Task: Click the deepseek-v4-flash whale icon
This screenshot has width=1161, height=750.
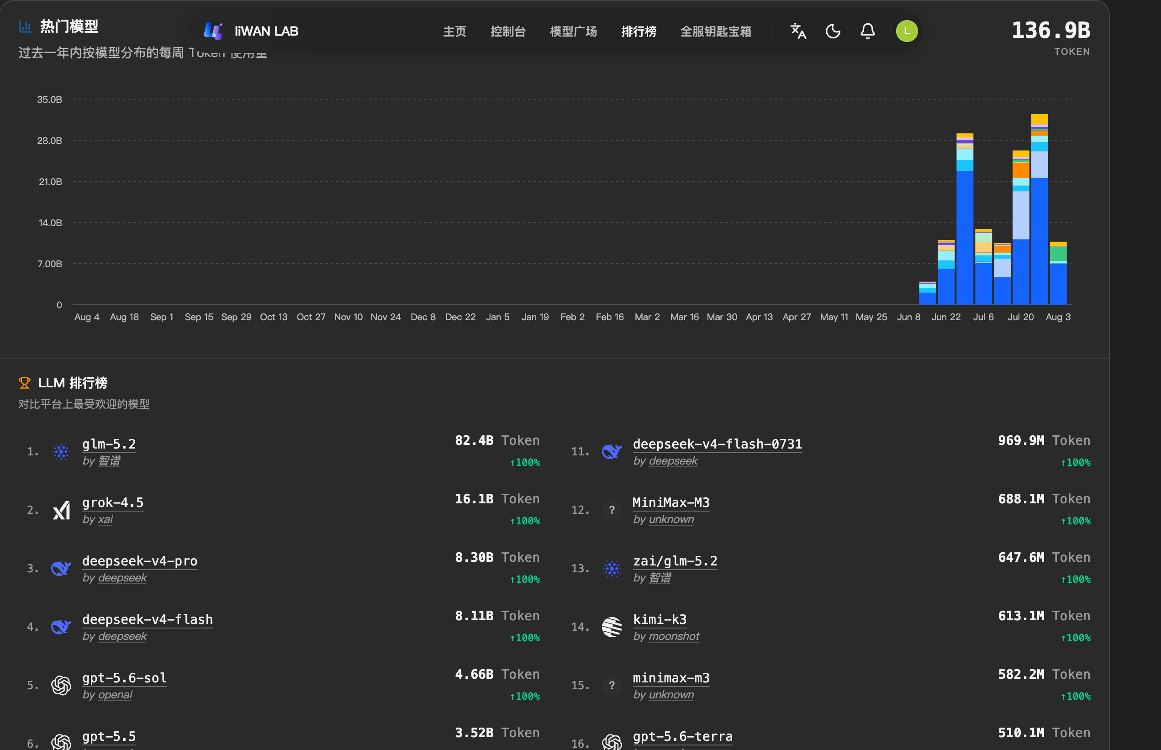Action: click(x=61, y=627)
